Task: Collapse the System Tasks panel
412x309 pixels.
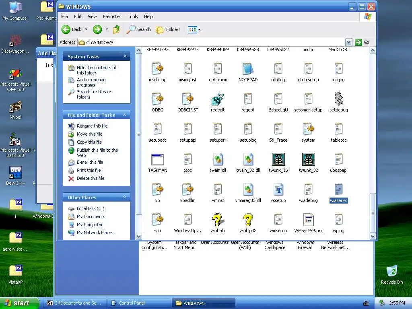Action: click(x=125, y=56)
